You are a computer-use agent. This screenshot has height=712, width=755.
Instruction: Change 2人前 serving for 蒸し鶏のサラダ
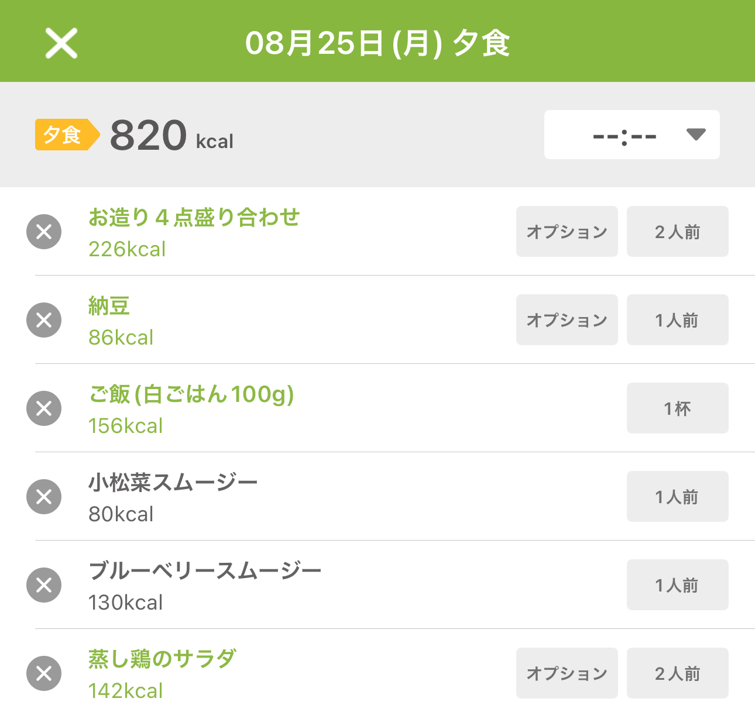[x=678, y=673]
